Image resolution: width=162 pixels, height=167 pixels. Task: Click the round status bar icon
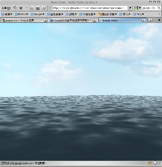pyautogui.click(x=150, y=163)
